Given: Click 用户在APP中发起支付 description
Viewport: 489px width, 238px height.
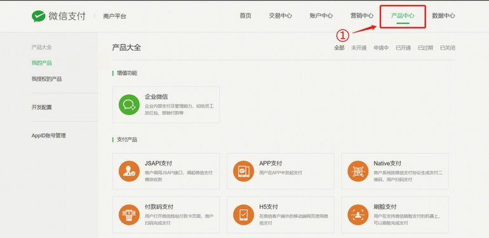Looking at the screenshot, I should pyautogui.click(x=281, y=173).
